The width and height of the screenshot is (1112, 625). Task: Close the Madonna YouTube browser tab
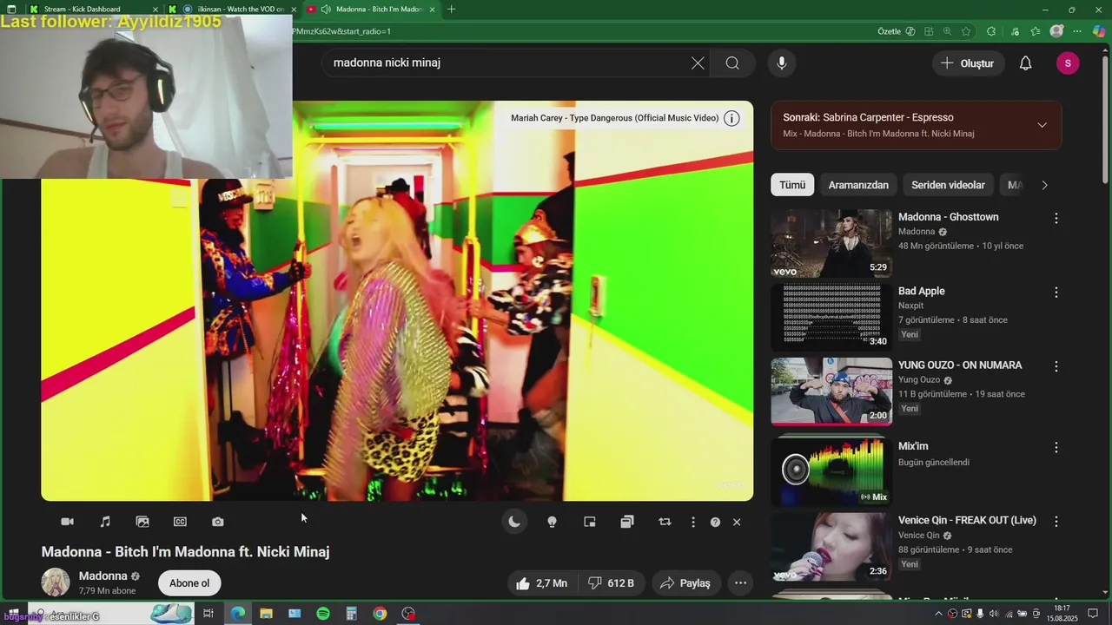click(432, 10)
